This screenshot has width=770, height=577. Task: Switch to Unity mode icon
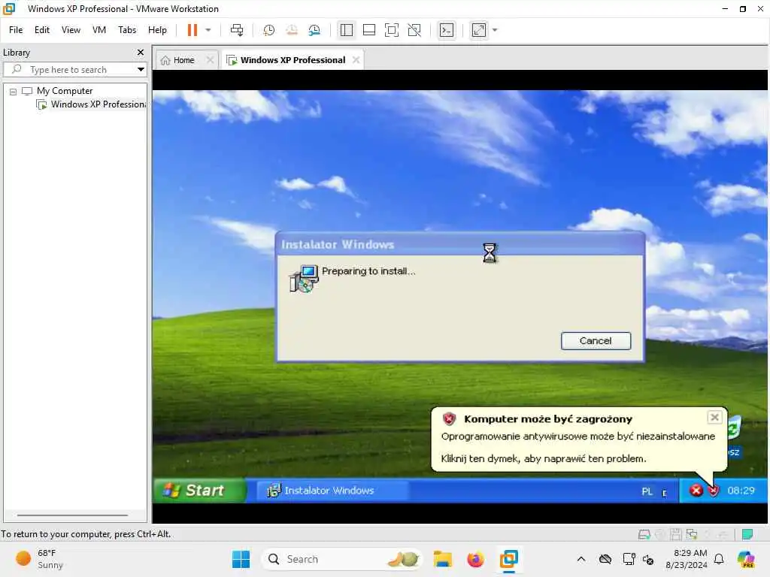click(x=414, y=30)
